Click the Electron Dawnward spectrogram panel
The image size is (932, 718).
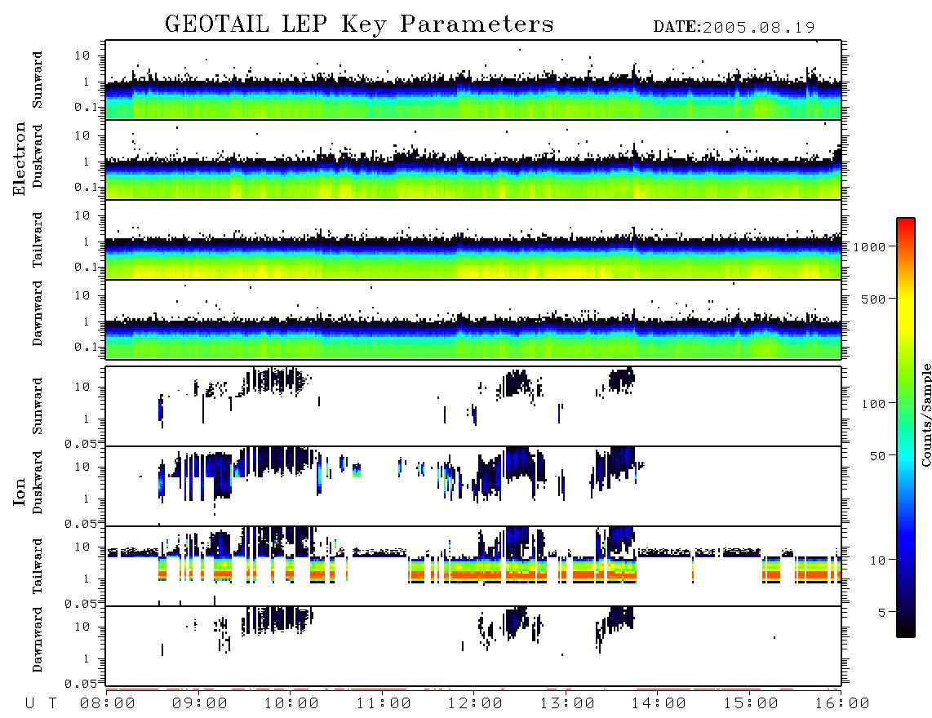point(473,319)
